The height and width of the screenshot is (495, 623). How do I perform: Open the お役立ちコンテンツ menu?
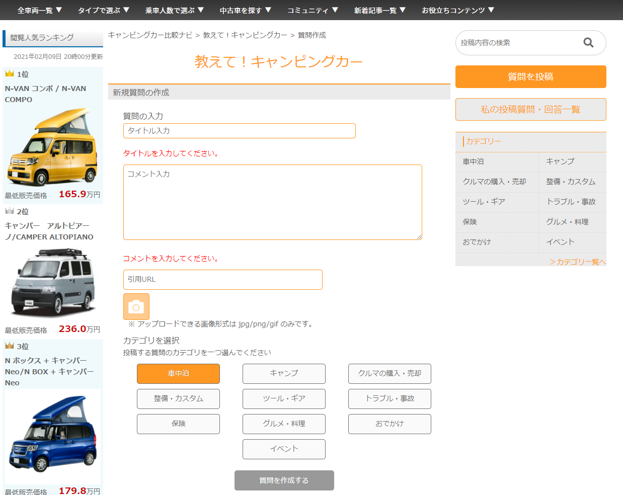click(458, 10)
